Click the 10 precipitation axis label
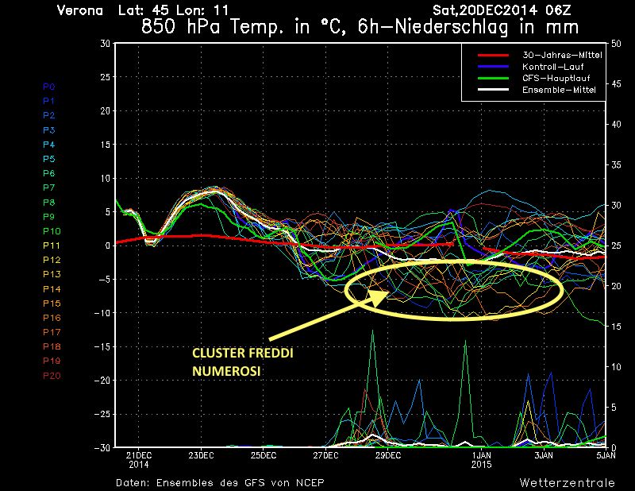This screenshot has height=491, width=635. [616, 367]
